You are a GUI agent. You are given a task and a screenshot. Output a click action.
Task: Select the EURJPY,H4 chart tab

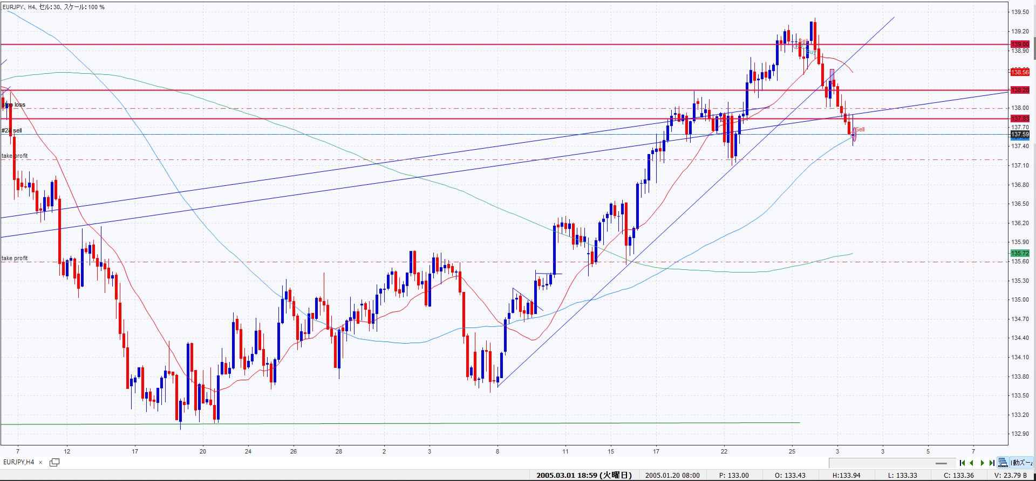click(19, 462)
